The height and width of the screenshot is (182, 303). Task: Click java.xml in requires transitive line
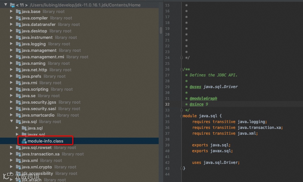tap(246, 133)
